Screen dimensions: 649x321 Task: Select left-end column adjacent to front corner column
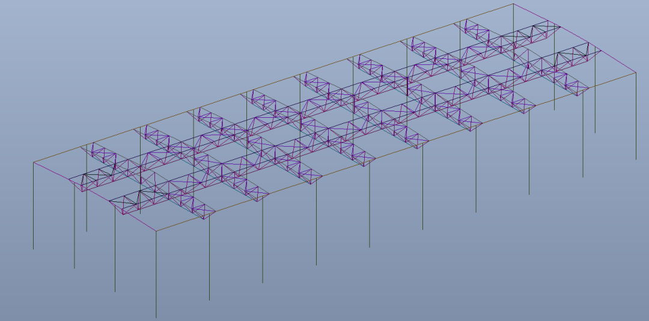point(115,252)
